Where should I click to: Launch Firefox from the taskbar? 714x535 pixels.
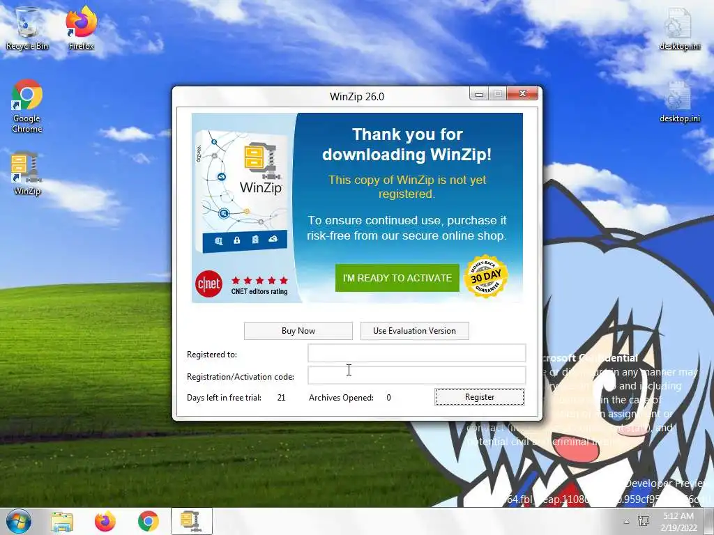[105, 521]
